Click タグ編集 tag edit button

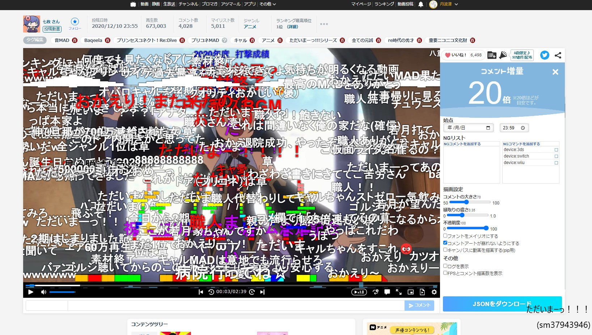coord(35,40)
